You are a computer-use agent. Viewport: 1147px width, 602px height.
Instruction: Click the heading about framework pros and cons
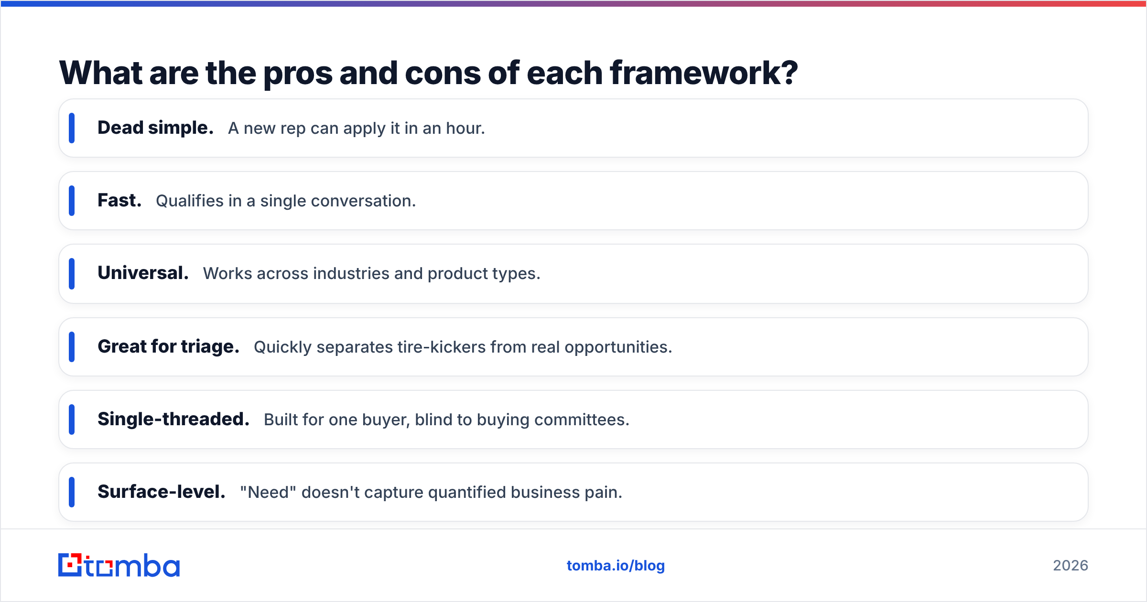pyautogui.click(x=428, y=73)
